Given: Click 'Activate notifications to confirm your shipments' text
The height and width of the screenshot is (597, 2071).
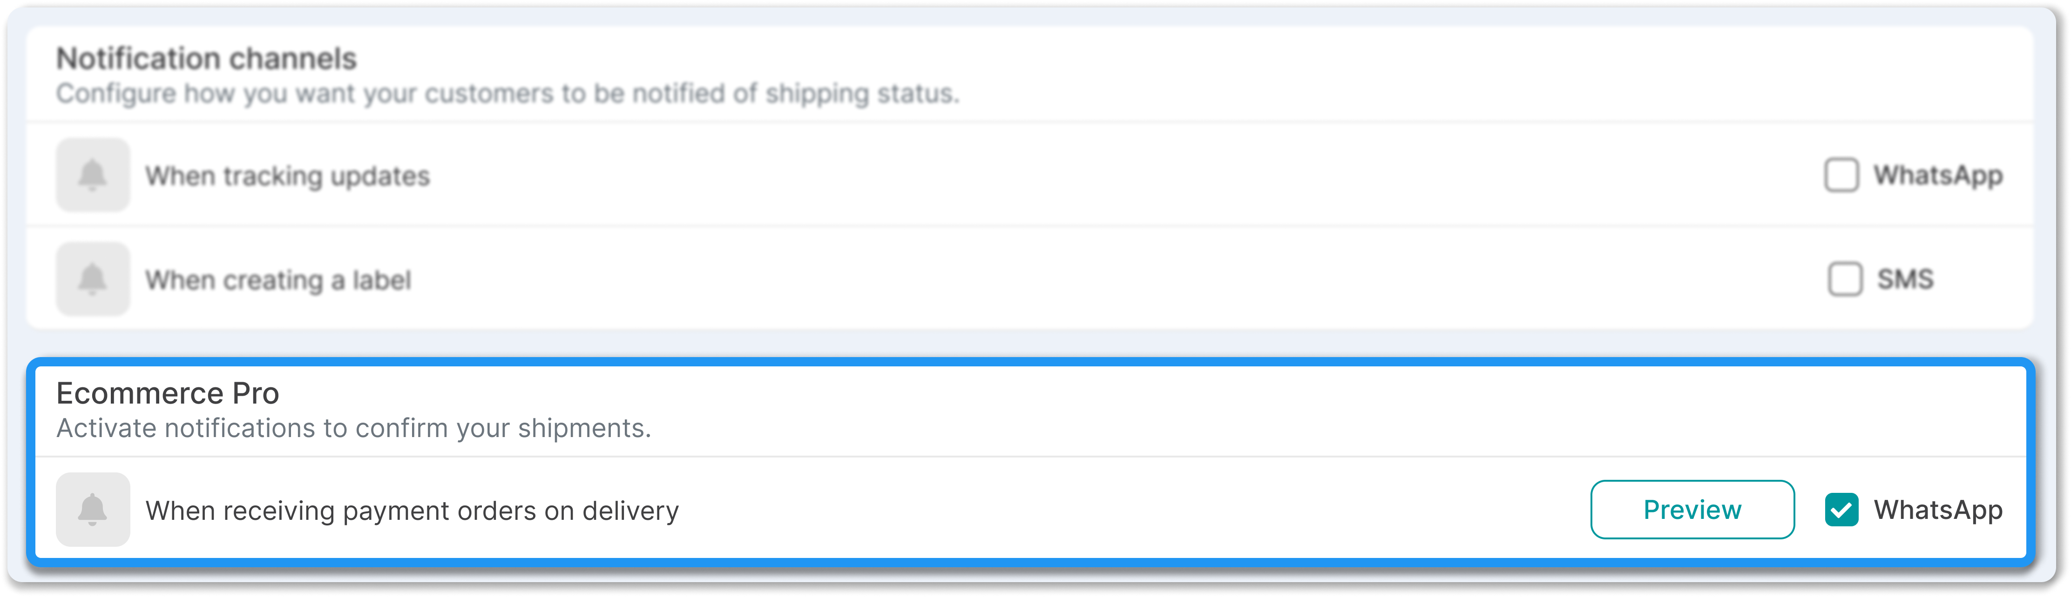Looking at the screenshot, I should point(354,429).
